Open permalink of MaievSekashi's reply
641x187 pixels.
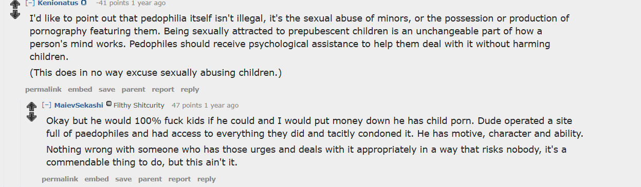click(x=60, y=179)
